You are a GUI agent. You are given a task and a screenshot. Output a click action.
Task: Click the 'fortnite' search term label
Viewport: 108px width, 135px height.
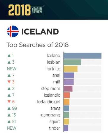coord(53,69)
